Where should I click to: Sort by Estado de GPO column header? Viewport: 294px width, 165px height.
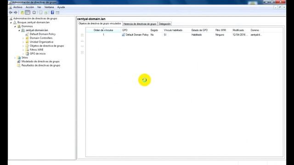coord(203,30)
